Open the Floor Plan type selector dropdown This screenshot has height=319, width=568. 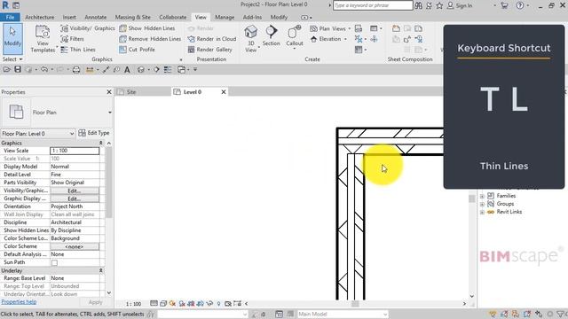110,113
